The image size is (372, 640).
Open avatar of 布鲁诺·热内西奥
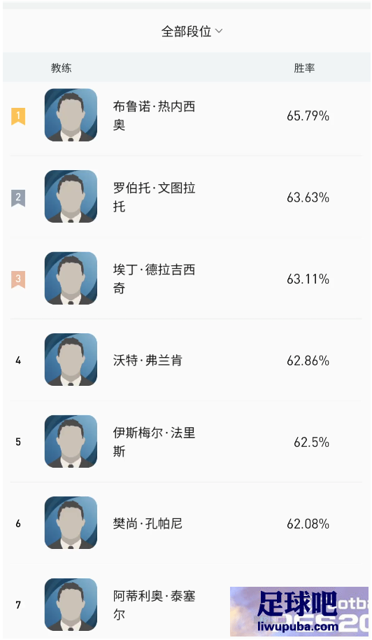click(71, 115)
